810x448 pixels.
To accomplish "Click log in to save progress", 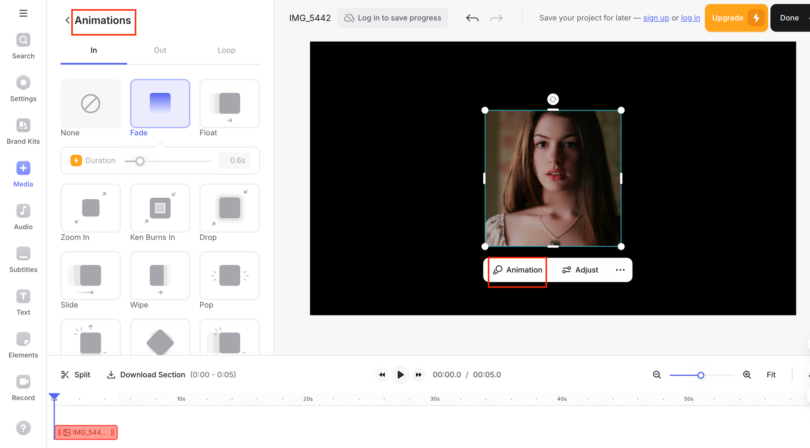I will point(392,18).
